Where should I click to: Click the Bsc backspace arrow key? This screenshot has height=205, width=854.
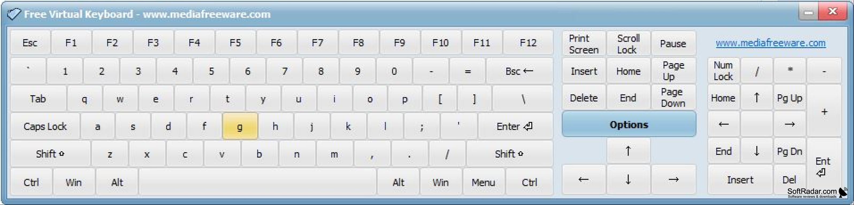coord(519,71)
